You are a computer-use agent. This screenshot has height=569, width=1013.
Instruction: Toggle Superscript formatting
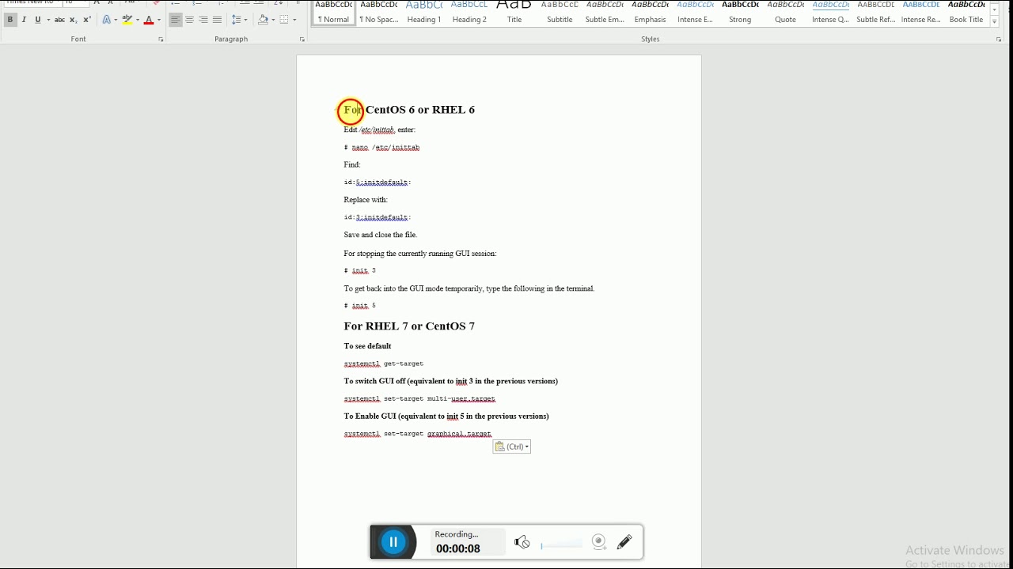click(87, 20)
